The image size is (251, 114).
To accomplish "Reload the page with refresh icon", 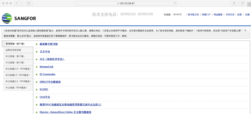I will [x=175, y=3].
